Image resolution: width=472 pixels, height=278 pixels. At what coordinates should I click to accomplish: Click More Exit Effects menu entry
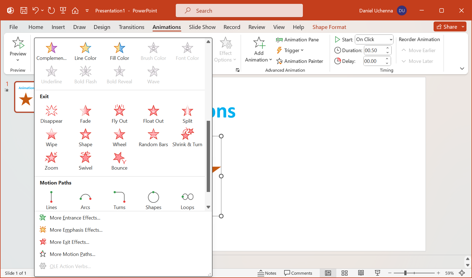click(69, 242)
